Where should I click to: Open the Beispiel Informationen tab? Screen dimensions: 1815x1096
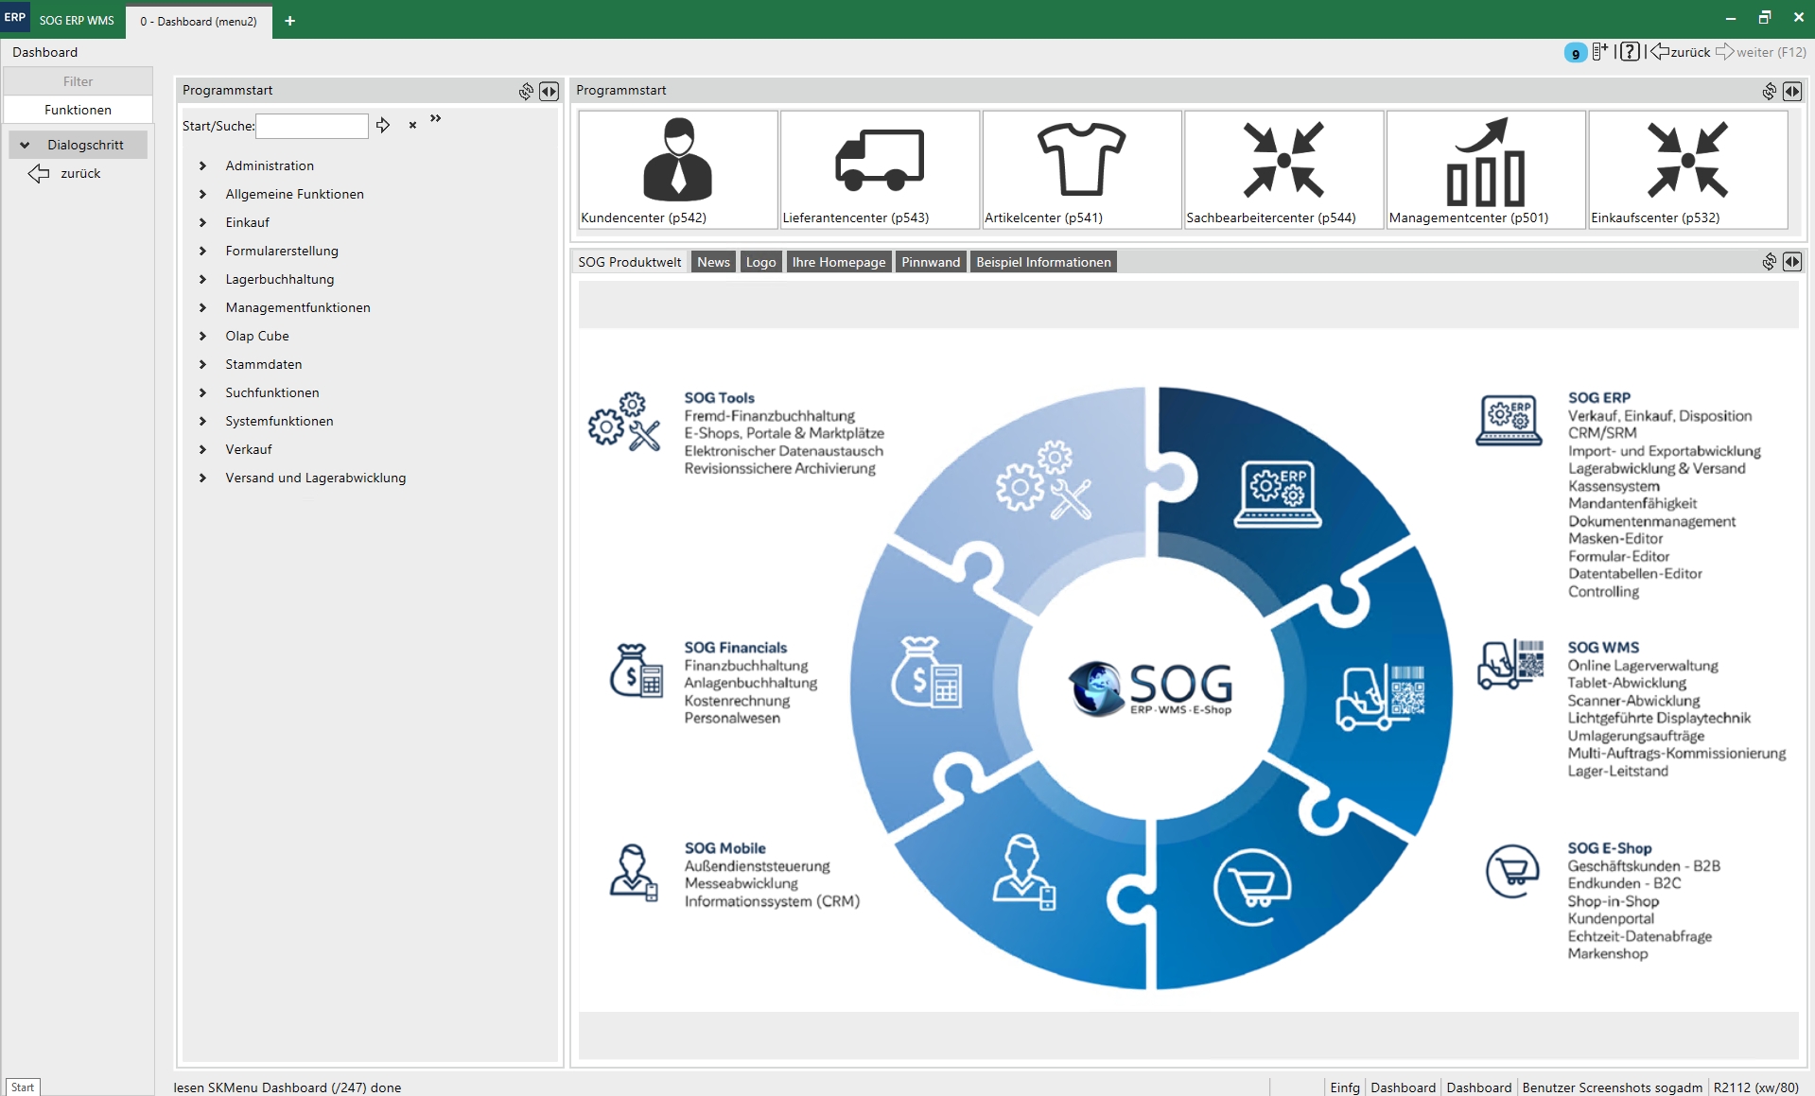(1043, 262)
